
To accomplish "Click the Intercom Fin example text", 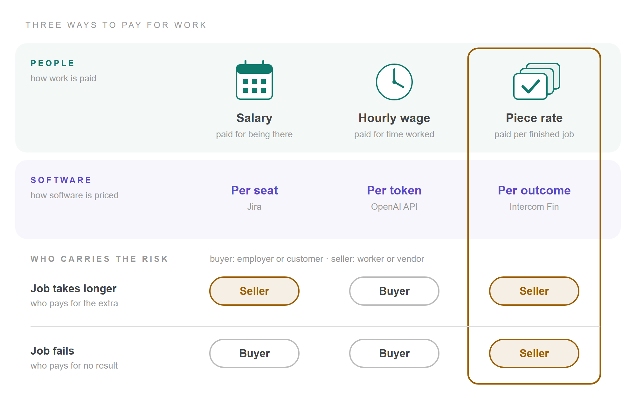I will click(x=534, y=207).
